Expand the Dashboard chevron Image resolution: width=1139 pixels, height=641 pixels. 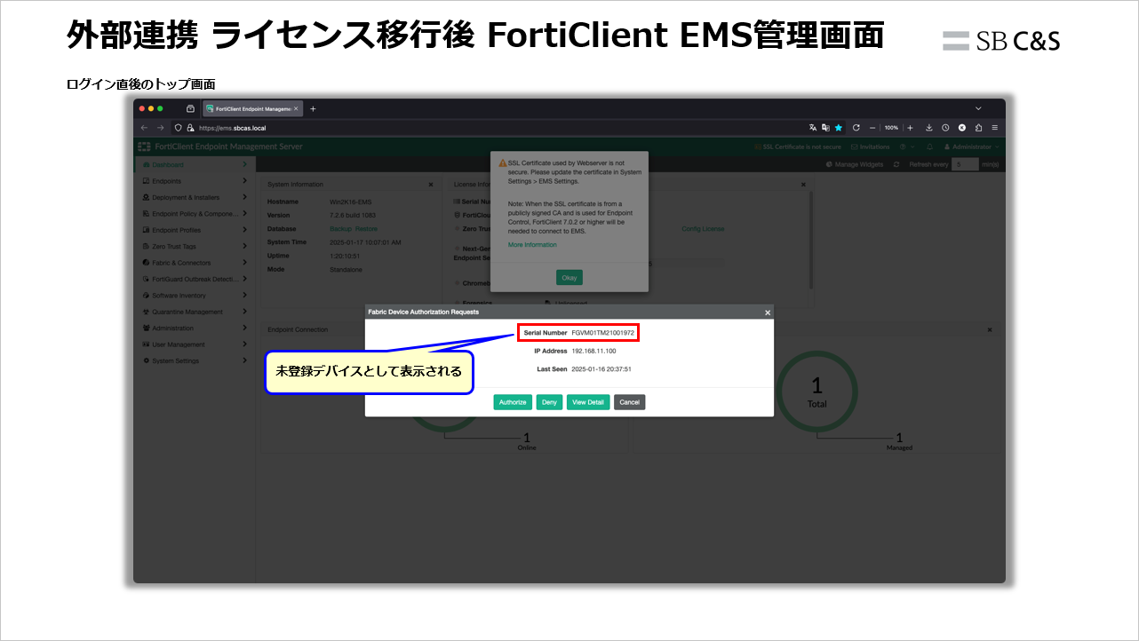244,164
